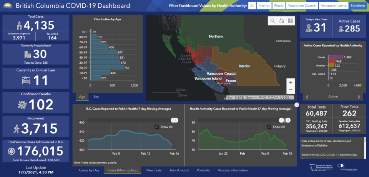Filter dashboard by Vancouver Island
The image size is (369, 177).
tap(334, 6)
